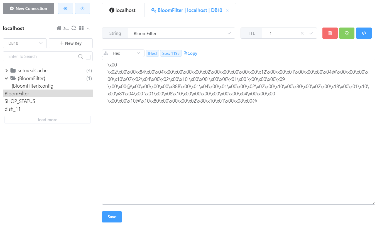The height and width of the screenshot is (245, 382).
Task: Clear the TTL value with X icon
Action: point(302,33)
